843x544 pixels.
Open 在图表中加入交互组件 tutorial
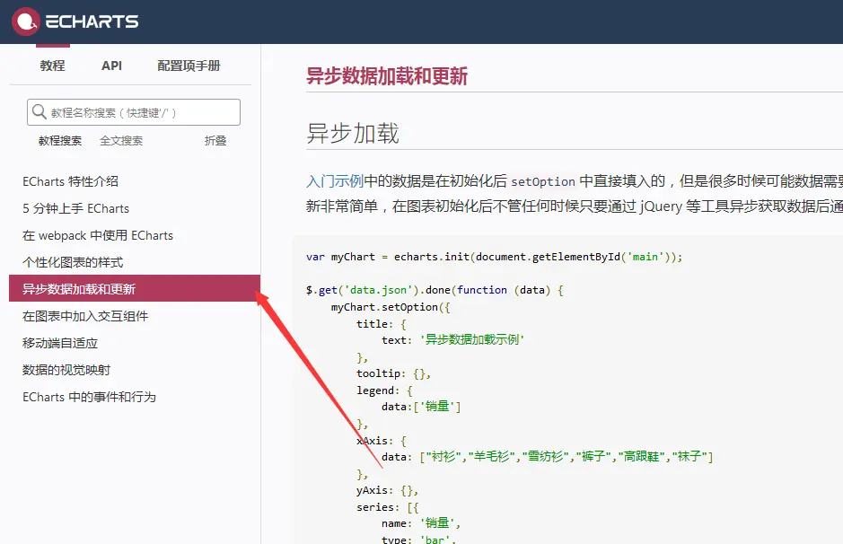(85, 316)
